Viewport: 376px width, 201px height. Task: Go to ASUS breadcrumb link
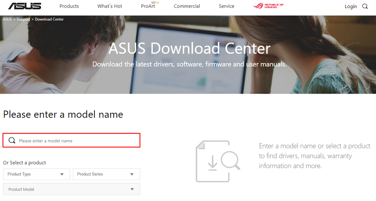click(7, 19)
